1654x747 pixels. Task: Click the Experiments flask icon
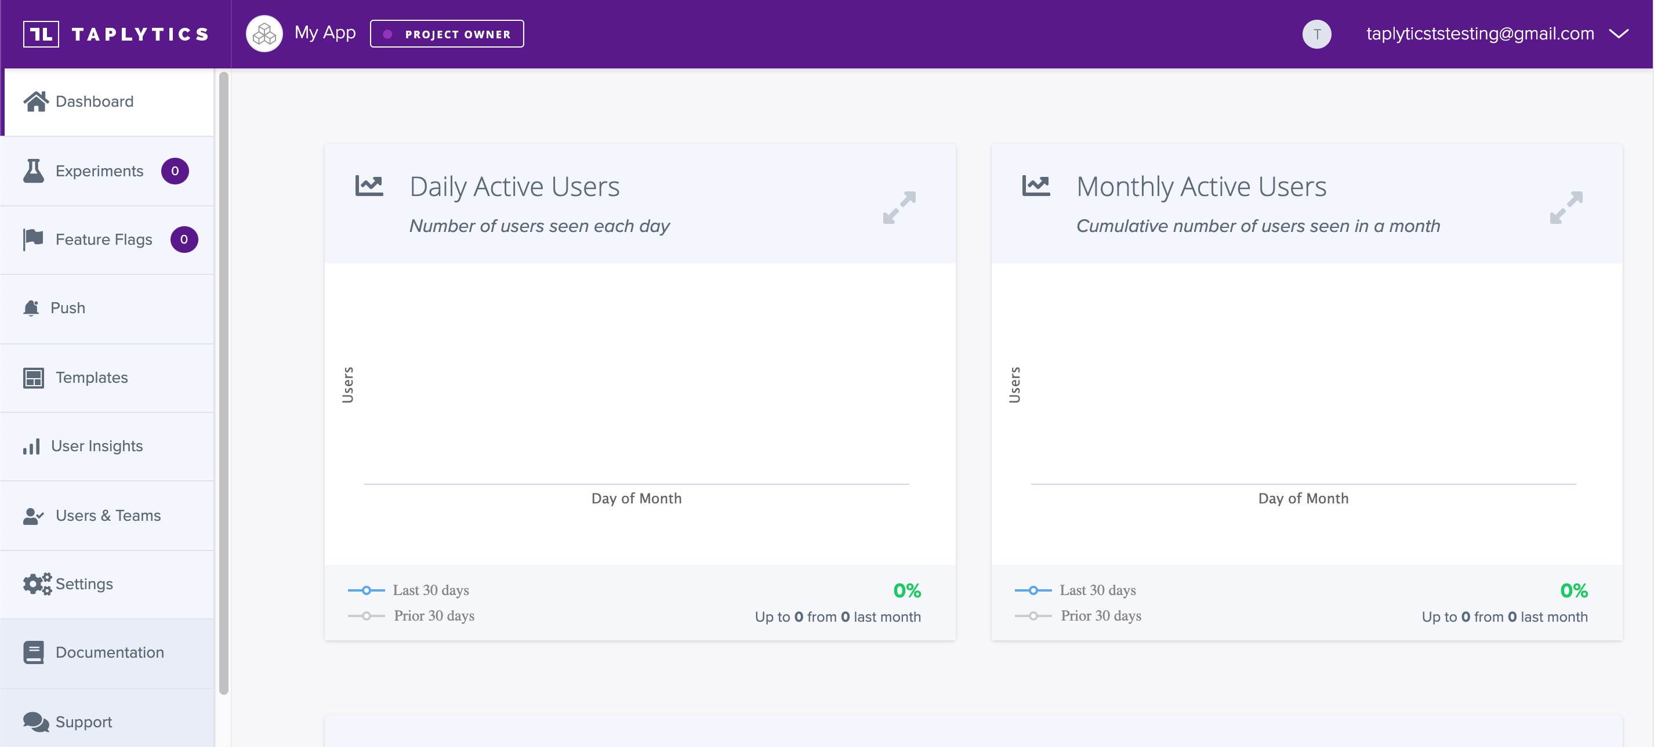click(34, 171)
